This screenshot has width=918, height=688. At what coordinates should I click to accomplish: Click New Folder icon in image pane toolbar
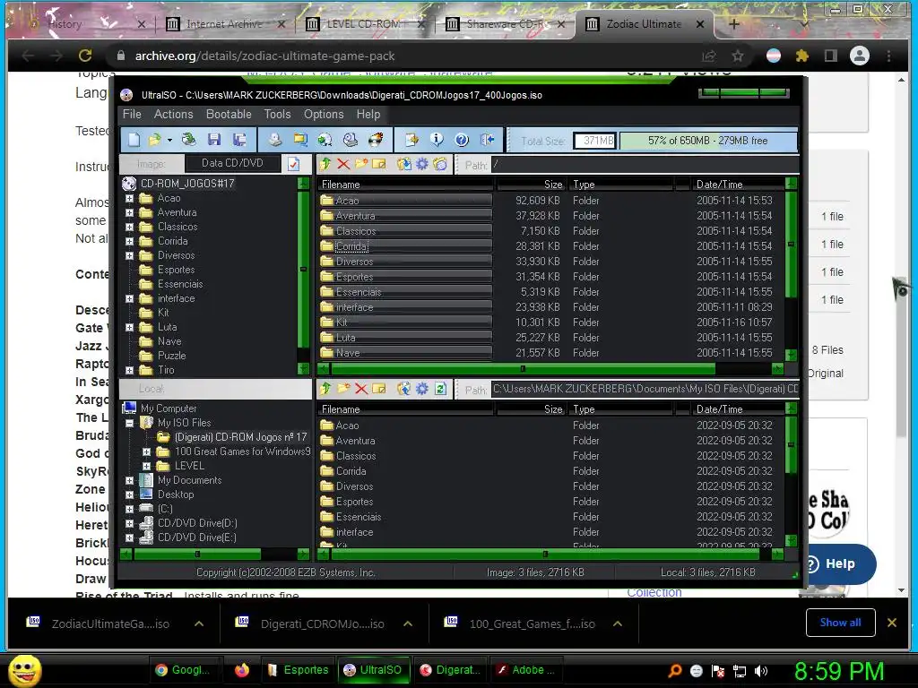click(x=361, y=165)
